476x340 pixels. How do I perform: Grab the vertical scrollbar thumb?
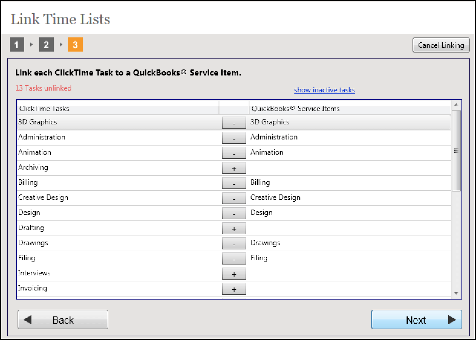point(456,150)
